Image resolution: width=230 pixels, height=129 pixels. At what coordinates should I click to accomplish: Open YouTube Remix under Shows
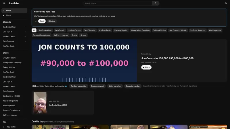tap(9, 72)
